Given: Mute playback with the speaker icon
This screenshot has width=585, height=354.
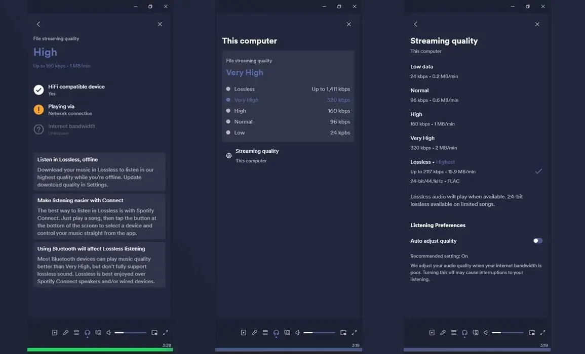Looking at the screenshot, I should tap(108, 332).
